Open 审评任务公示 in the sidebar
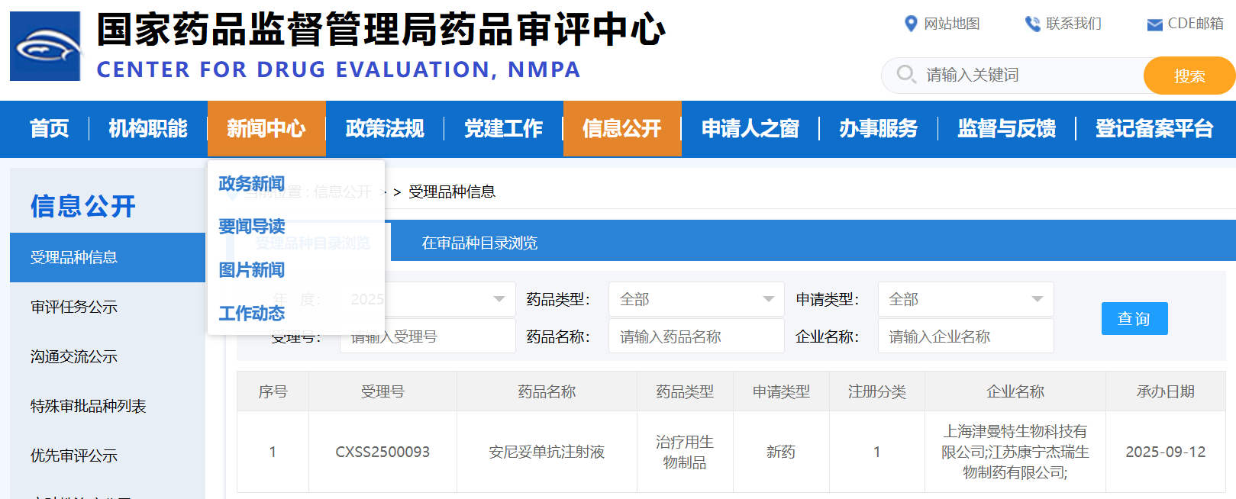This screenshot has width=1236, height=499. [x=74, y=307]
